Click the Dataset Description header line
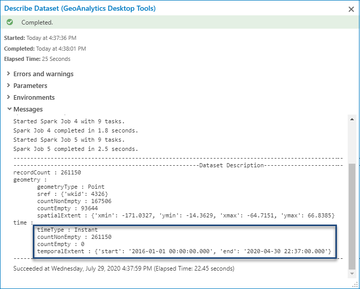This screenshot has height=289, width=360. click(x=178, y=165)
